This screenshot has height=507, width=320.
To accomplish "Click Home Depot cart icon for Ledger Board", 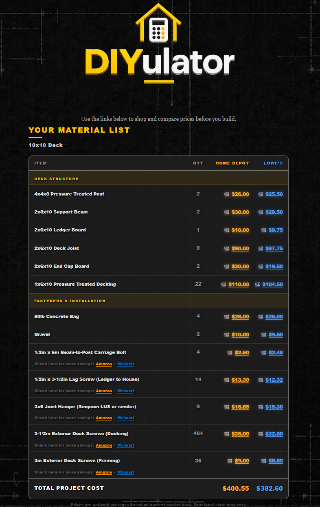I will point(227,230).
